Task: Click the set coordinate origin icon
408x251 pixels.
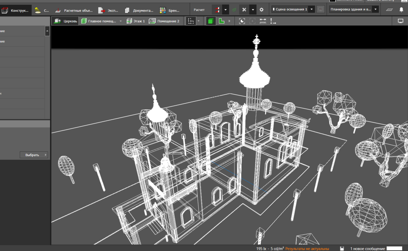Action: 273,21
